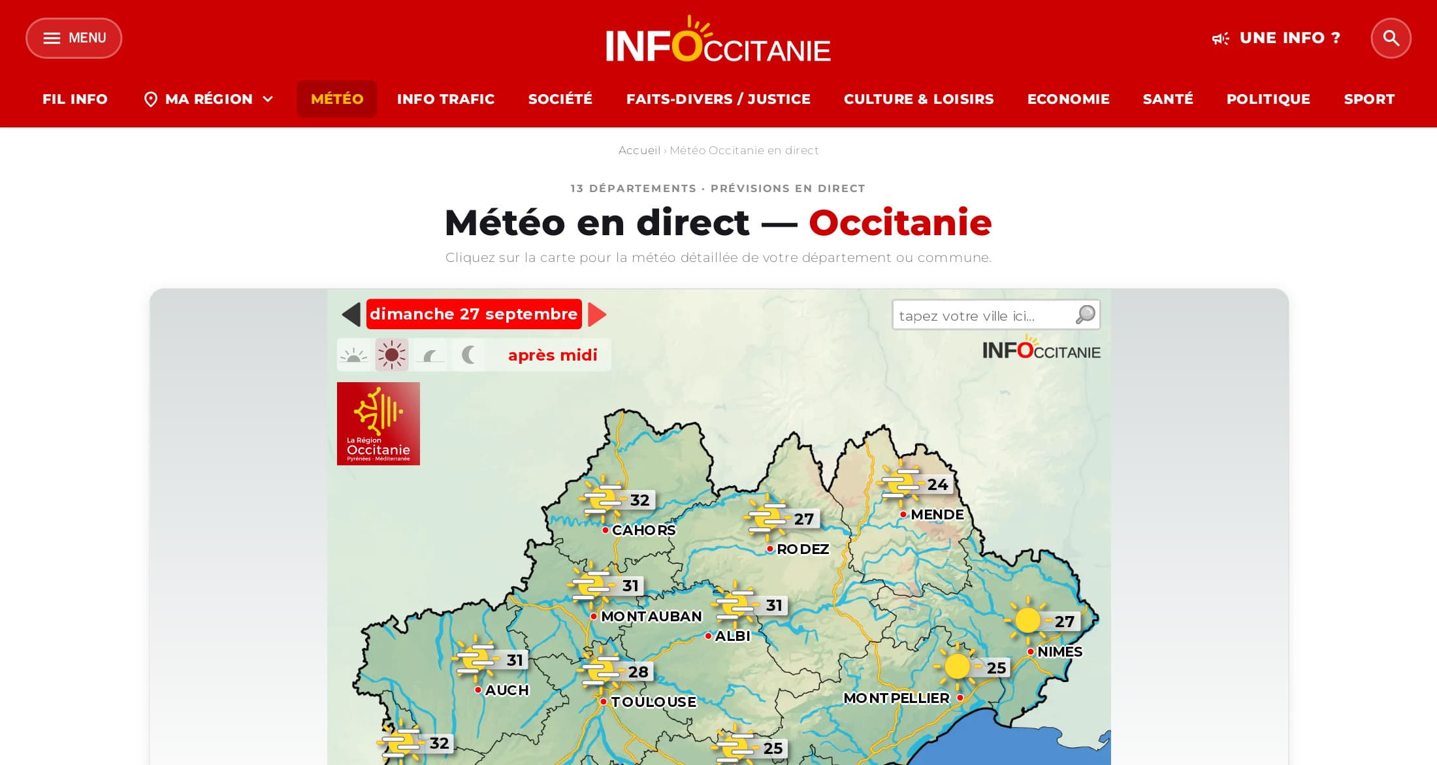Open Economie section

coord(1068,99)
